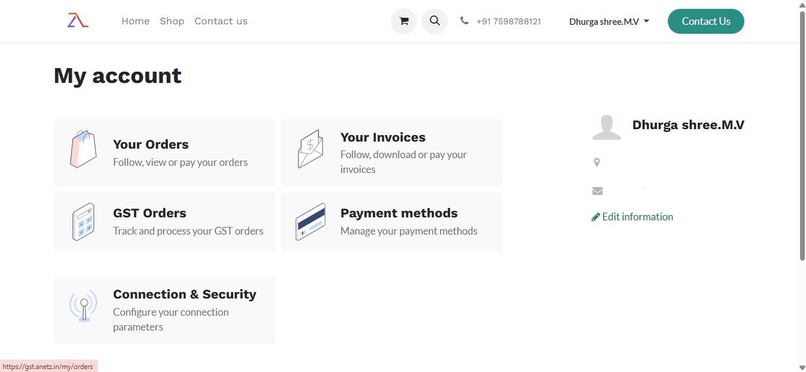Open the GST Orders card title
Viewport: 806px width, 372px height.
(149, 213)
